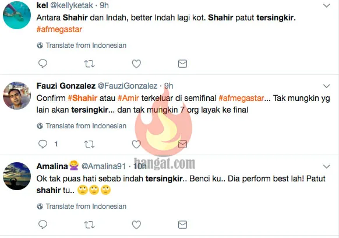Translate Amalina's tweet from Indonesian
Image resolution: width=339 pixels, height=238 pixels.
82,206
